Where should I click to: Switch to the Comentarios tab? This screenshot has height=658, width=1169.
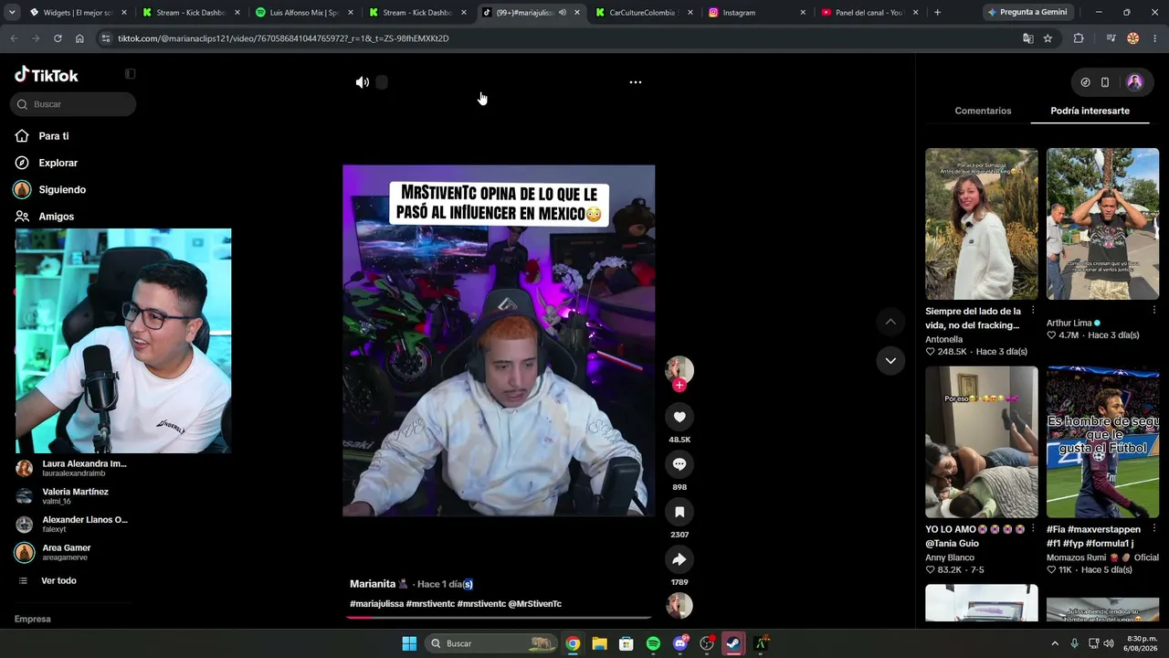pos(983,111)
